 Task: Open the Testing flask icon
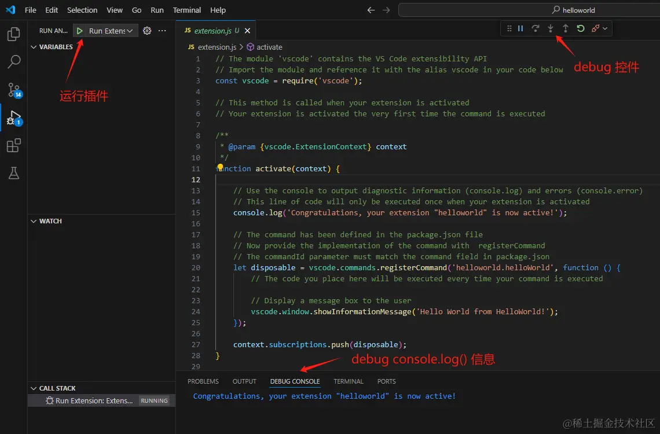click(x=13, y=173)
